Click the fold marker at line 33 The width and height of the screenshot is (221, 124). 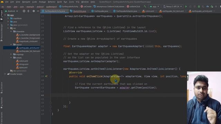[x=51, y=54]
